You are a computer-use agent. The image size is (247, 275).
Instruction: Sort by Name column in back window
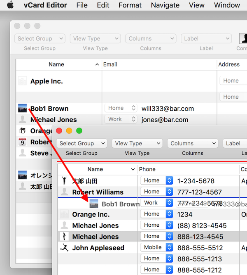(x=59, y=64)
